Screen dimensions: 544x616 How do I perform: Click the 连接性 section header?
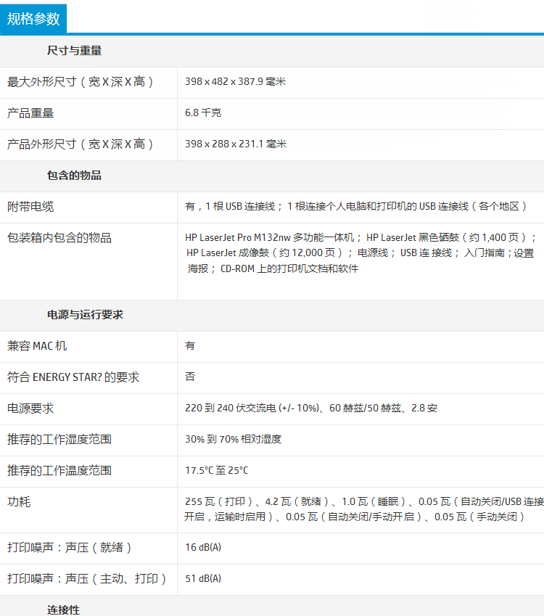click(x=63, y=609)
